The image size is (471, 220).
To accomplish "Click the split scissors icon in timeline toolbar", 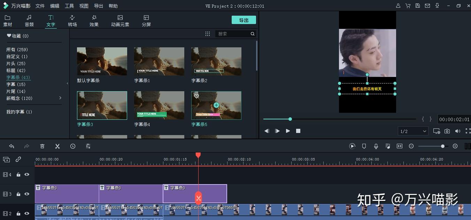I will click(x=57, y=146).
